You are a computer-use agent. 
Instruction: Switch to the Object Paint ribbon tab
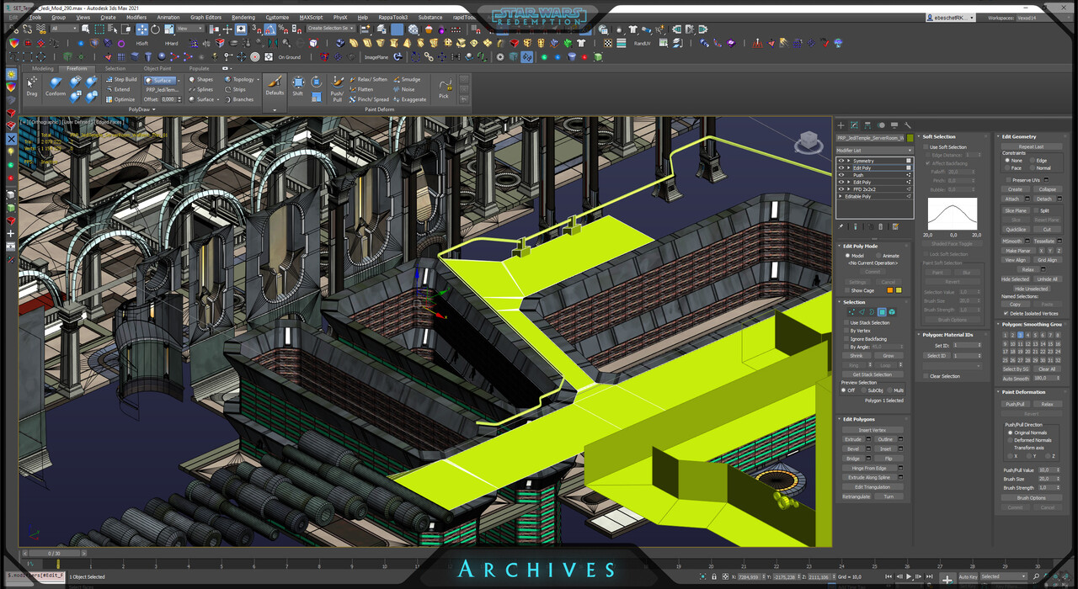click(157, 68)
